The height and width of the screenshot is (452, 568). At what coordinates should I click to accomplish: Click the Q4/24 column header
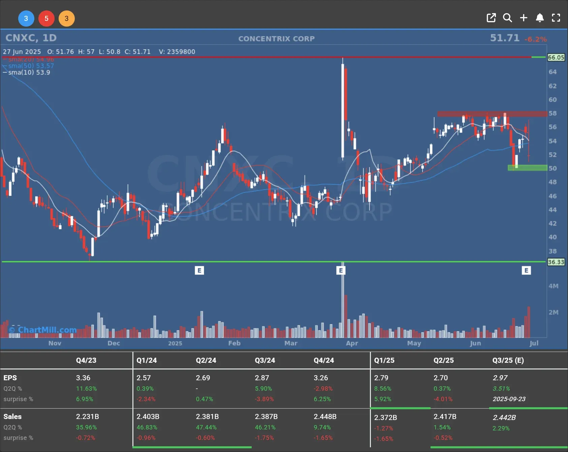coord(324,360)
